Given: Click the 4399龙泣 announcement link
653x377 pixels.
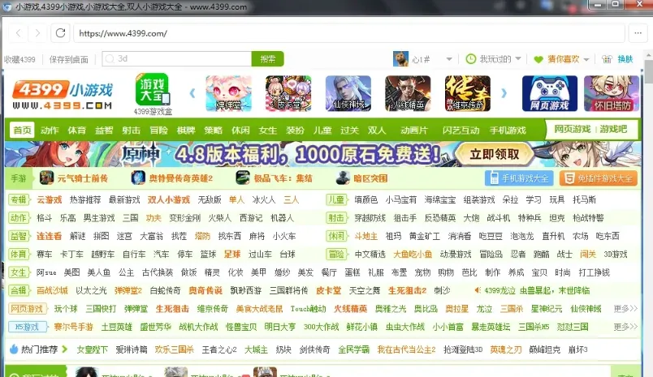Looking at the screenshot, I should [x=537, y=290].
